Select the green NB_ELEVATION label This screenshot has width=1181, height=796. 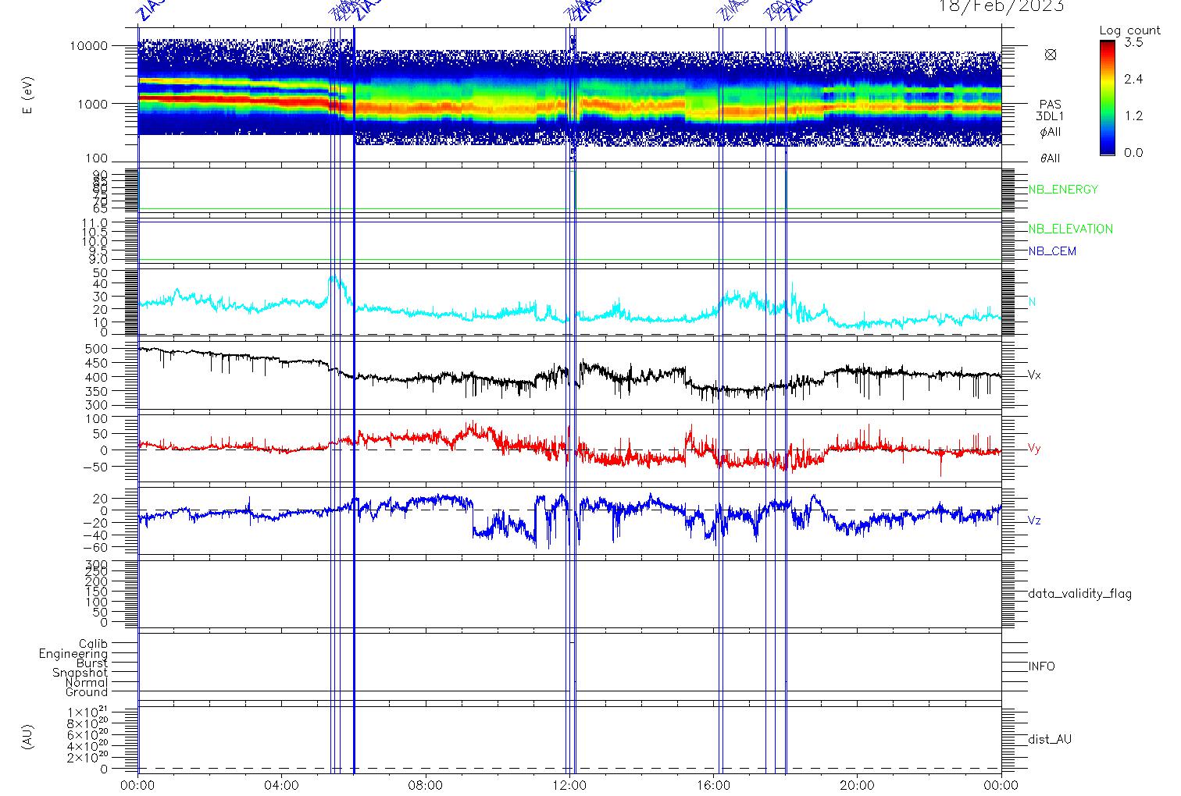1070,229
